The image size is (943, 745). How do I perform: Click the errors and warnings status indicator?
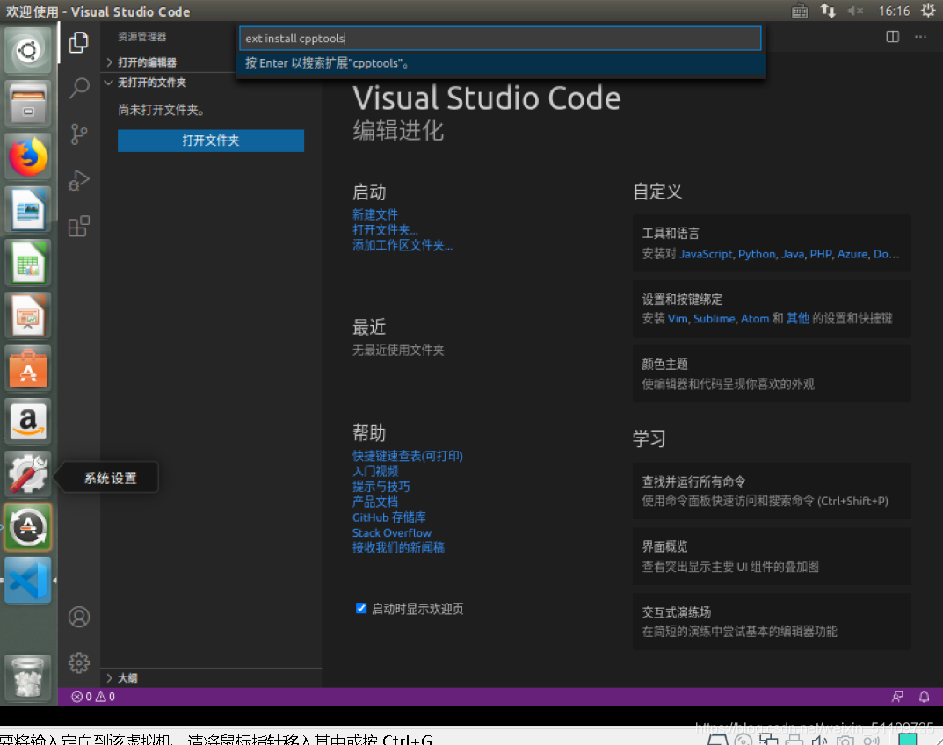(x=93, y=697)
